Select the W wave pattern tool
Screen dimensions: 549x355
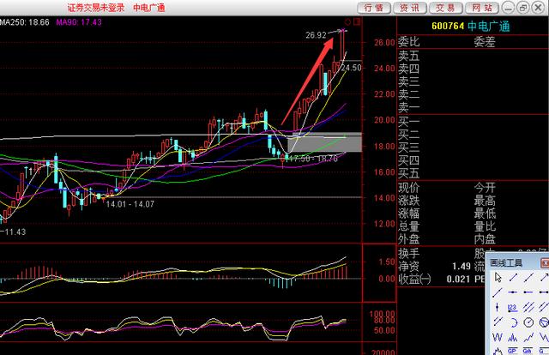tap(498, 337)
